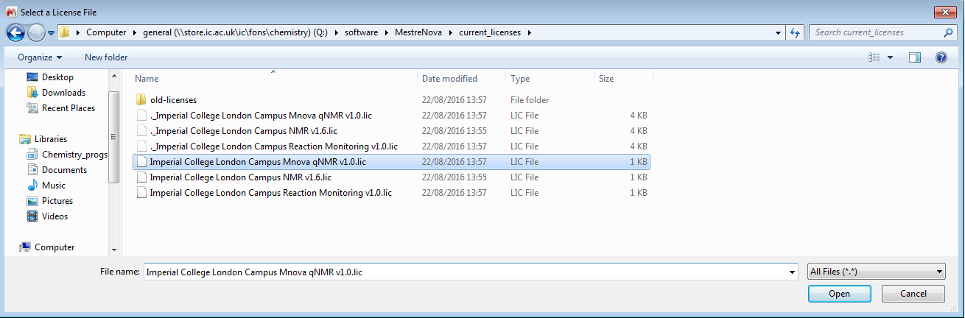Open the Music library
Viewport: 965px width, 318px height.
click(53, 185)
